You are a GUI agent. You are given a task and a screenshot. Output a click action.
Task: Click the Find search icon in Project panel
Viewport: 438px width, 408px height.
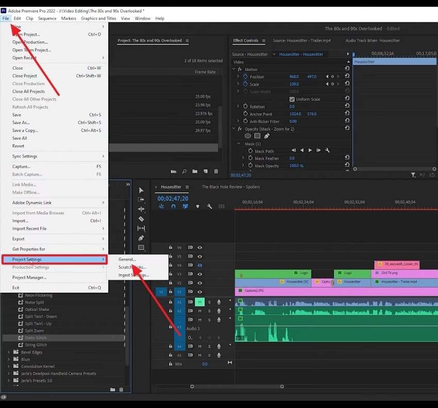184,171
